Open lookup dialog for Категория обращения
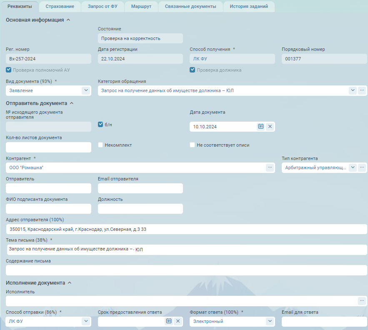The image size is (368, 330). coord(362,90)
